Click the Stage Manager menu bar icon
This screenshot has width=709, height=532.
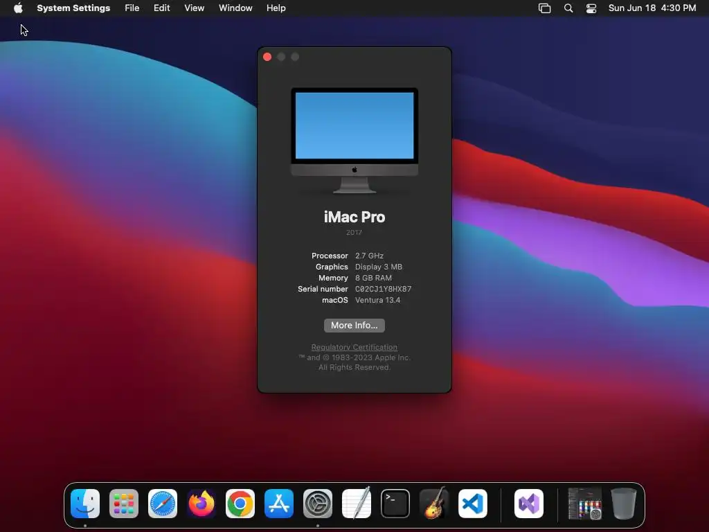click(544, 8)
